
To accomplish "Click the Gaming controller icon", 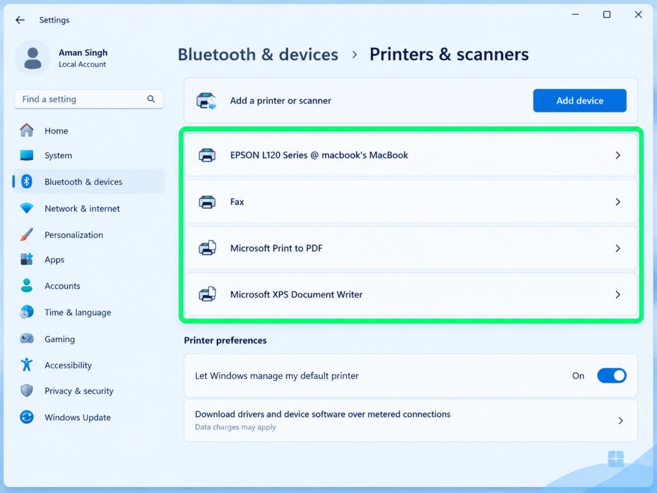I will 27,338.
